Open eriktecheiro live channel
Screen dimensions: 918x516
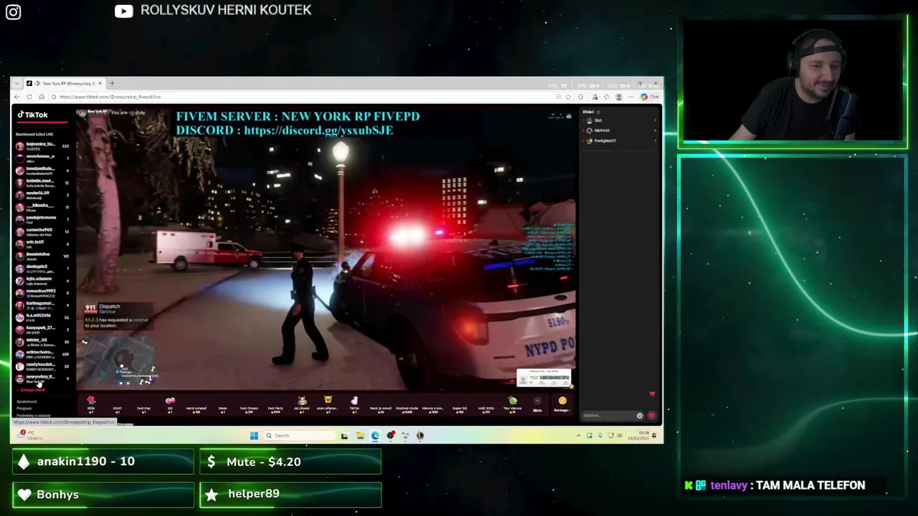(x=42, y=353)
